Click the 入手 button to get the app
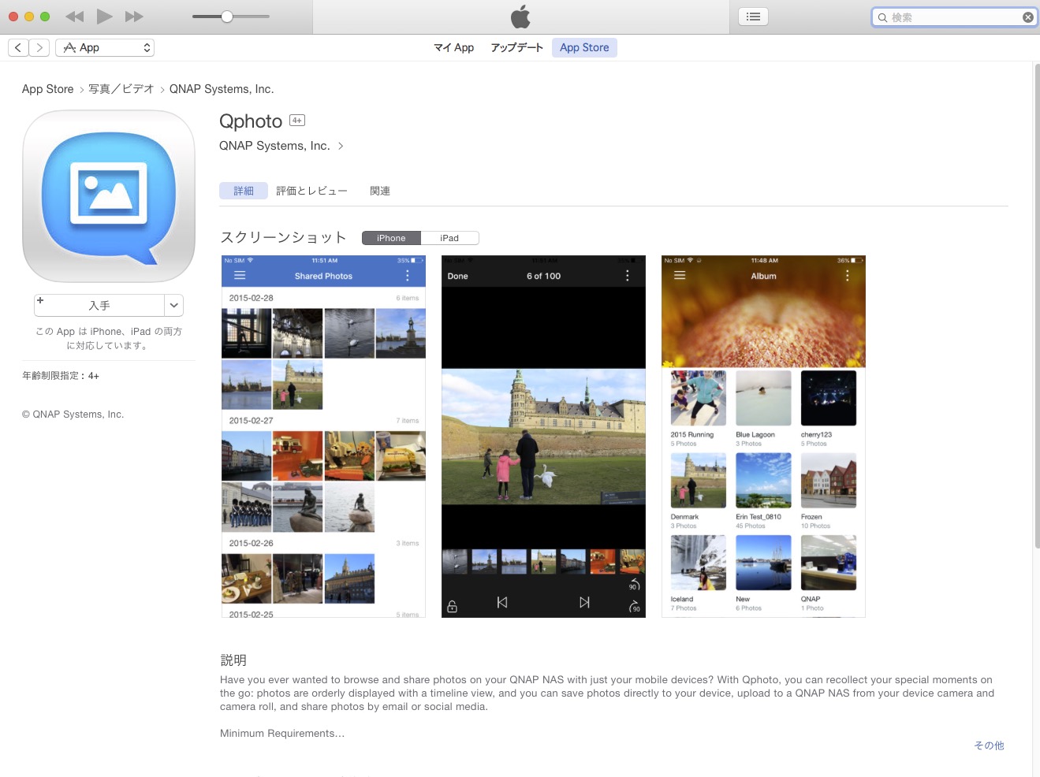The height and width of the screenshot is (777, 1040). [x=99, y=305]
